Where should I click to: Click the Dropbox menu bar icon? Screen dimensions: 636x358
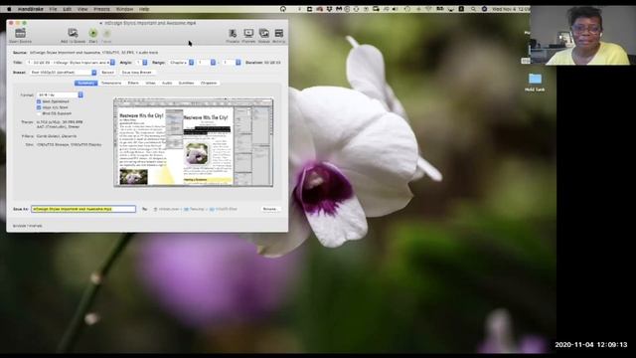point(329,9)
